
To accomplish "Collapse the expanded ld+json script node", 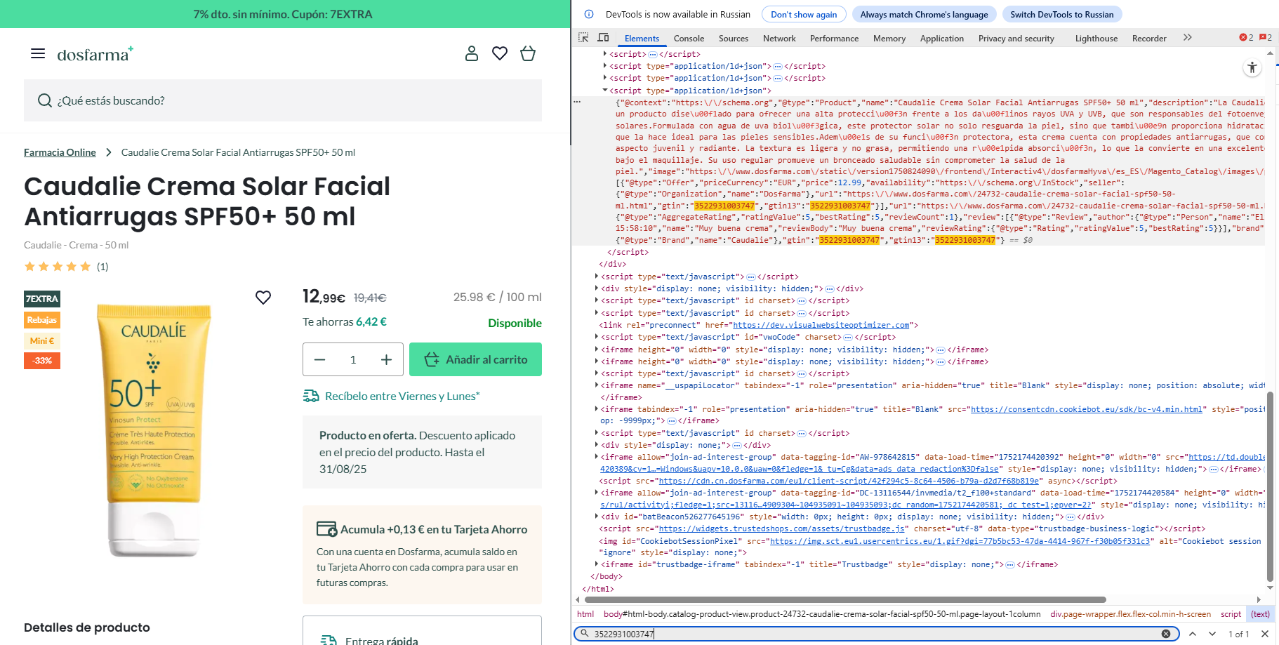I will coord(605,91).
